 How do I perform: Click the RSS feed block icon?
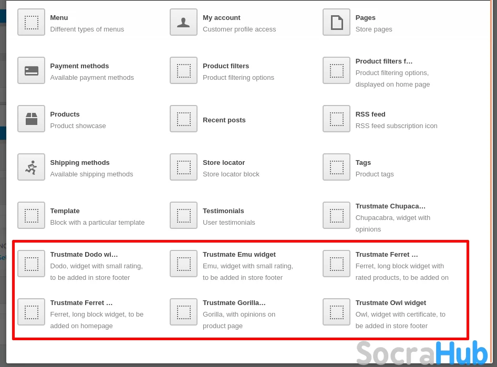[336, 119]
